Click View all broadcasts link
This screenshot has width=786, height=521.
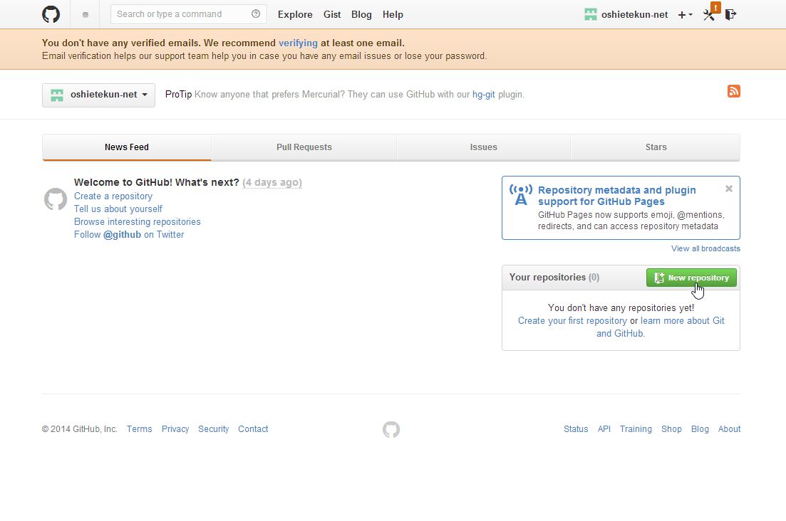705,248
